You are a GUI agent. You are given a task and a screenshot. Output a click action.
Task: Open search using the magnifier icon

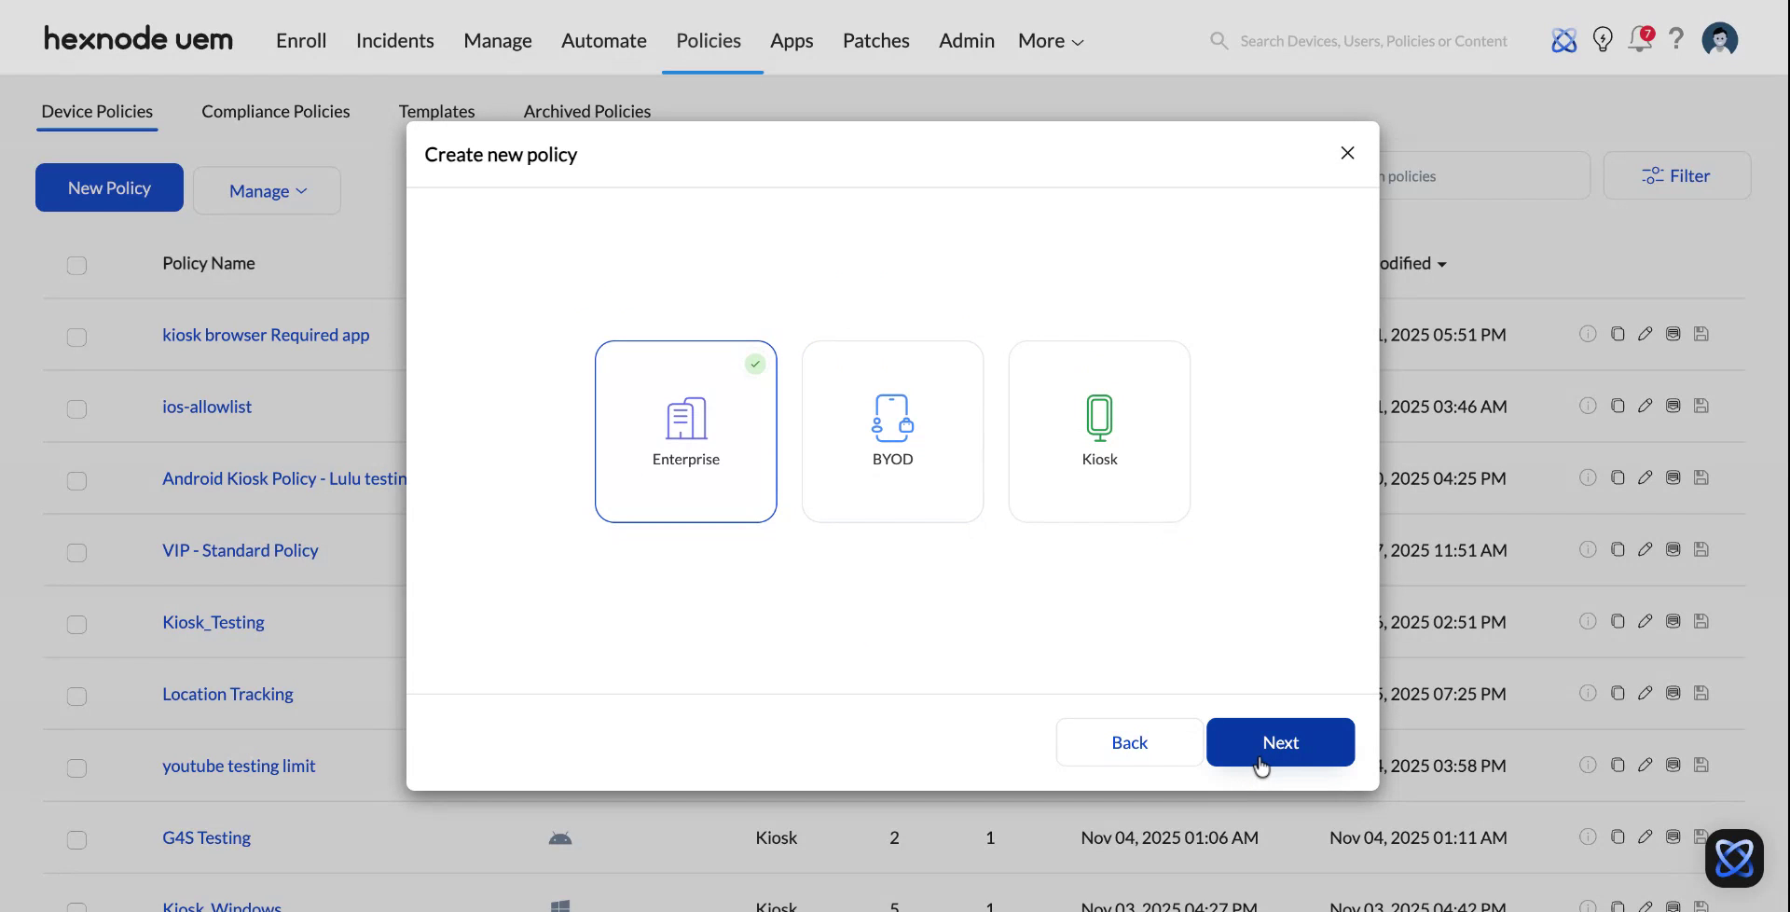click(1219, 40)
